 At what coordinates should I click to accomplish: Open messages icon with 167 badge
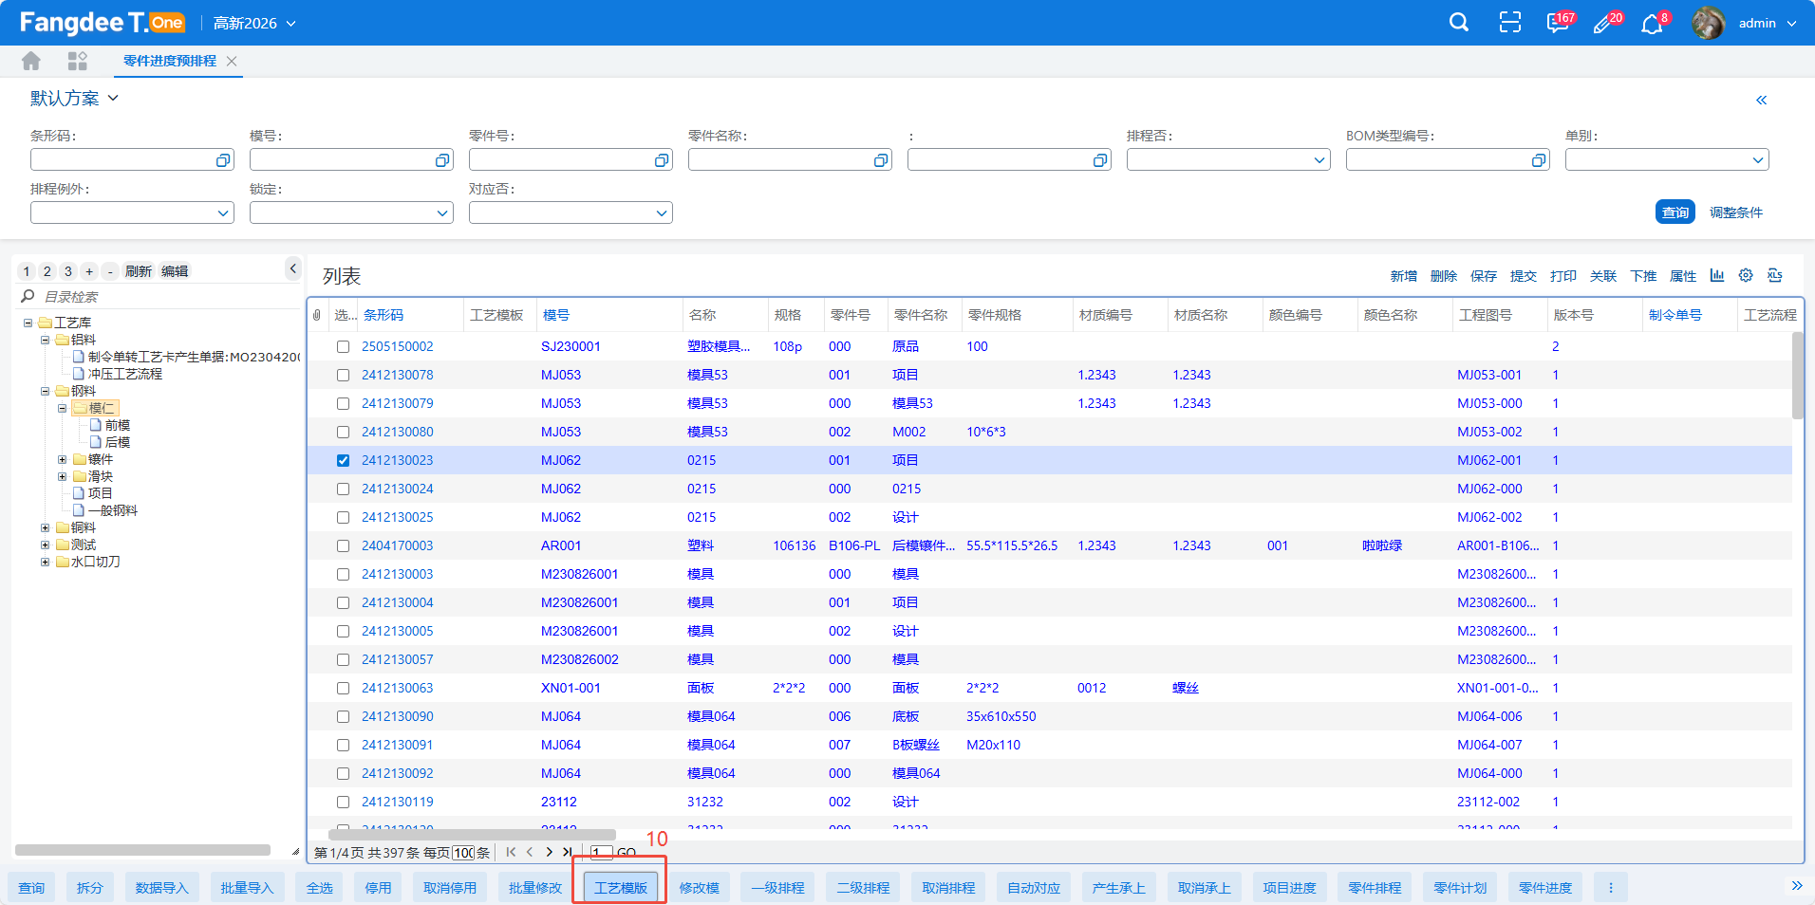(x=1557, y=23)
